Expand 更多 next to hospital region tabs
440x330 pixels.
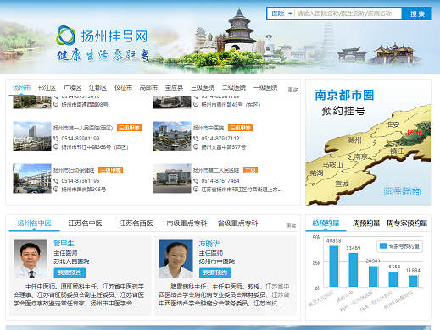click(292, 90)
